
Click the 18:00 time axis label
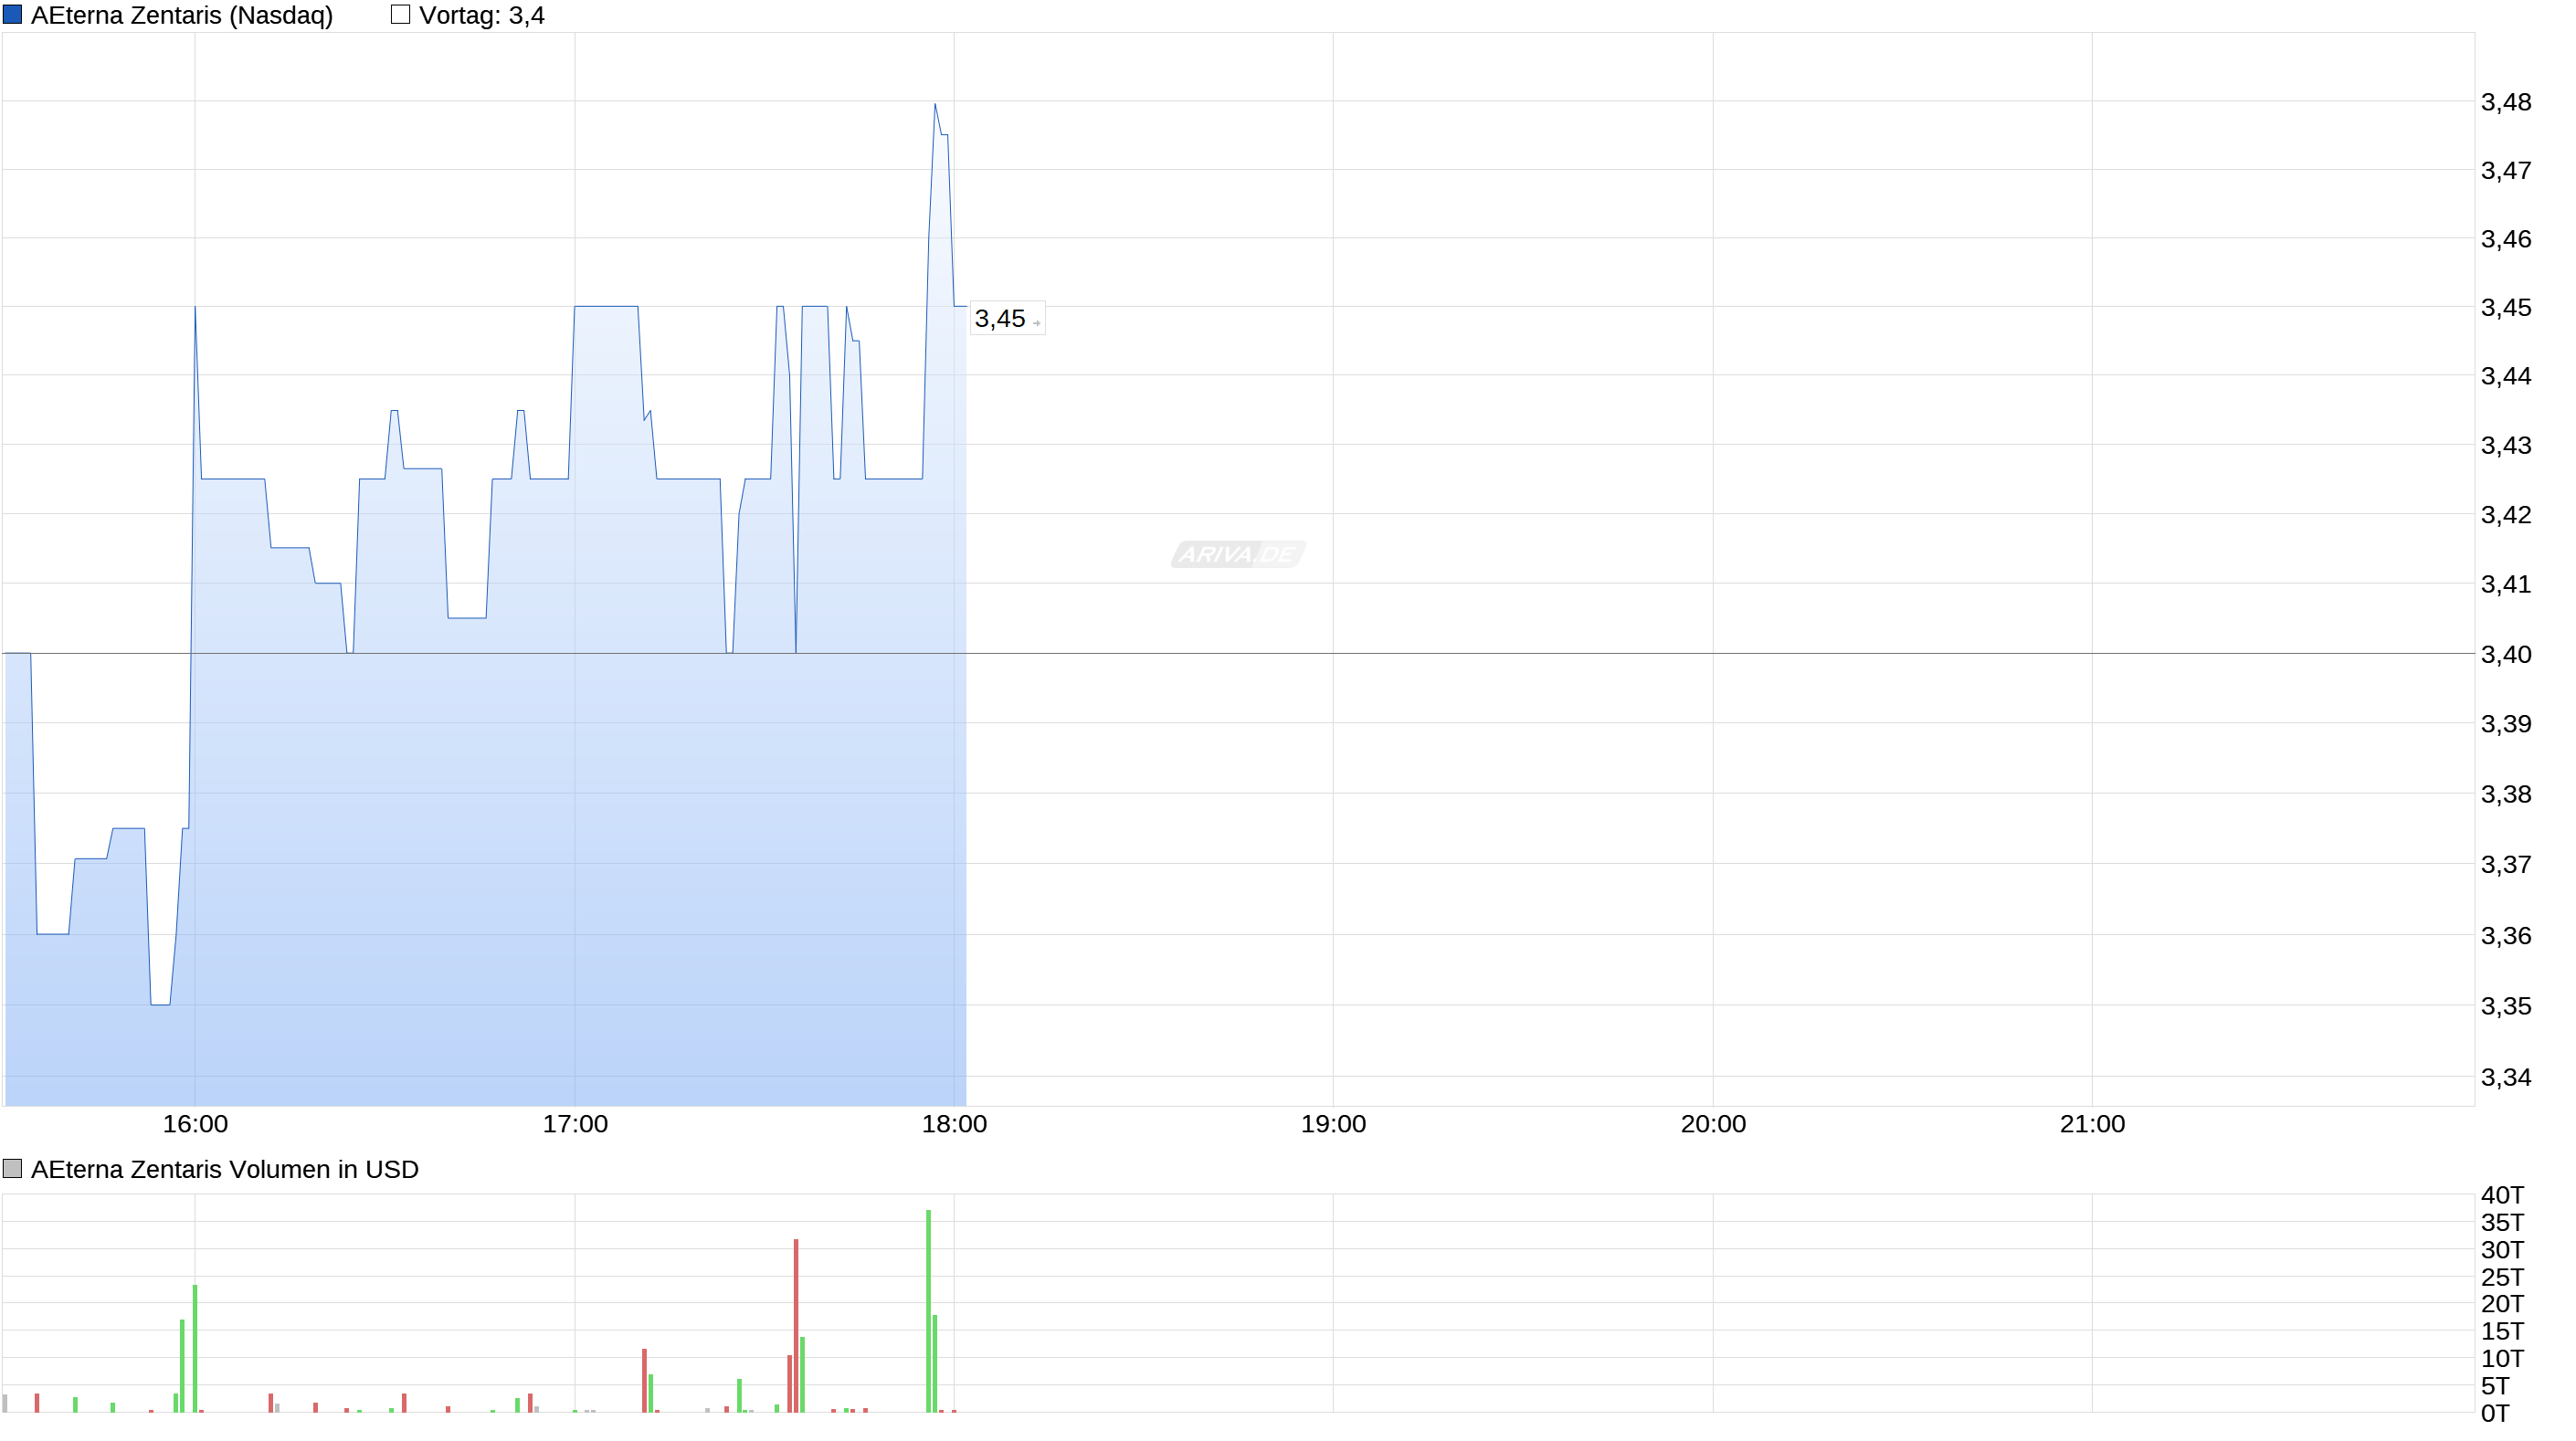(x=954, y=1124)
